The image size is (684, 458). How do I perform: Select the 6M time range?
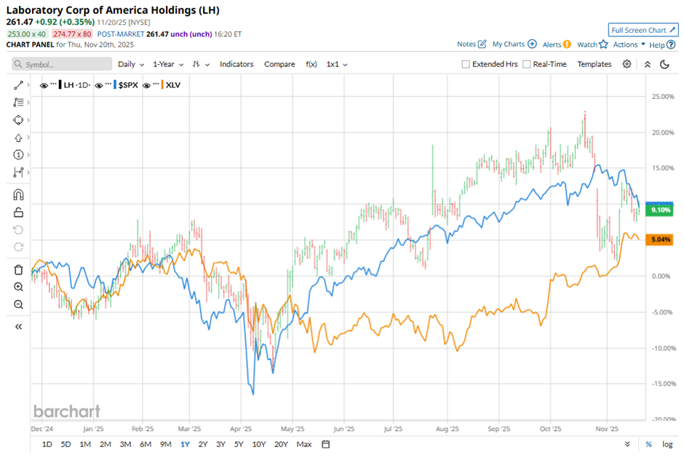point(146,444)
